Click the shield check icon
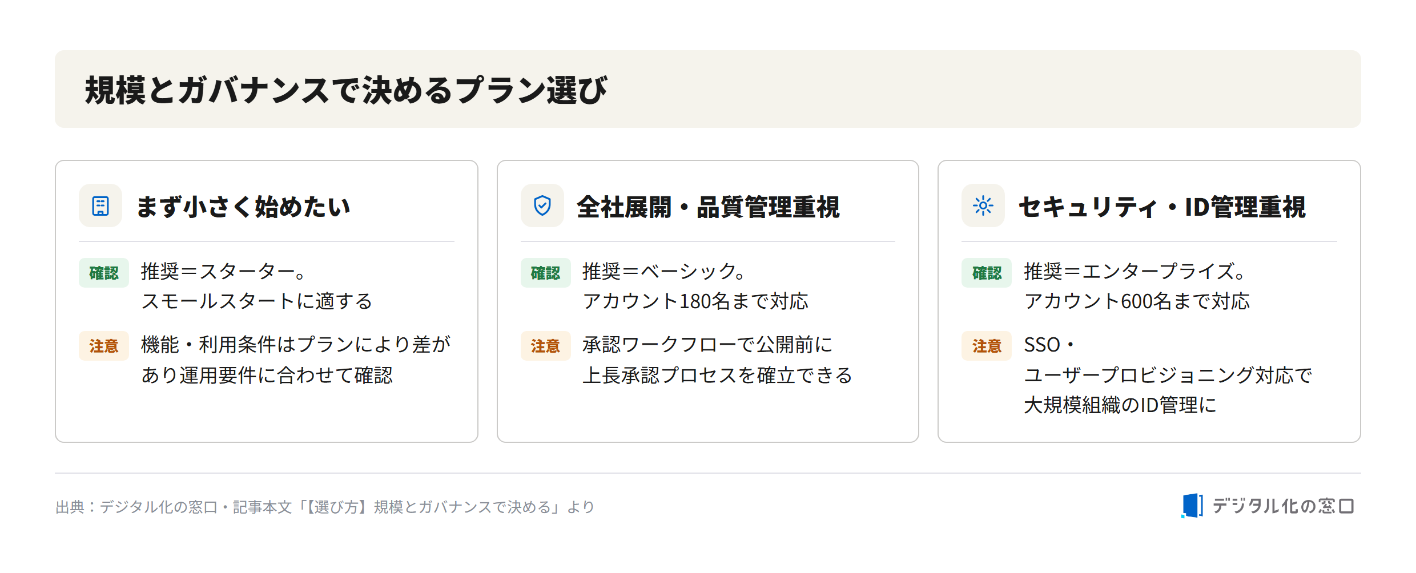The image size is (1416, 573). 542,205
